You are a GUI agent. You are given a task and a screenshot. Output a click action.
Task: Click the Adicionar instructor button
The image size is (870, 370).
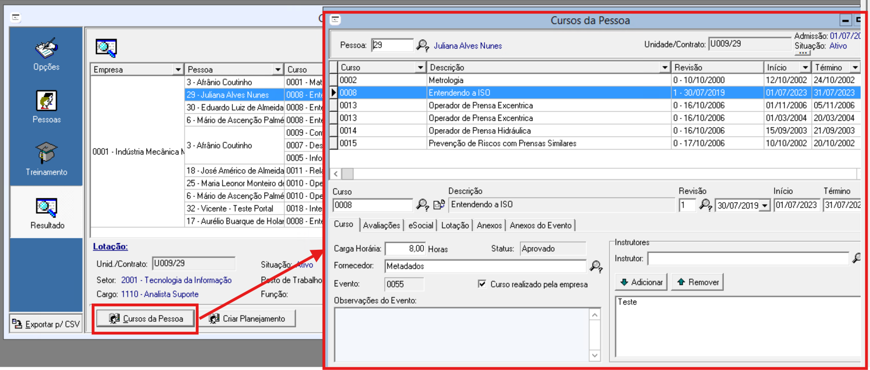[641, 282]
